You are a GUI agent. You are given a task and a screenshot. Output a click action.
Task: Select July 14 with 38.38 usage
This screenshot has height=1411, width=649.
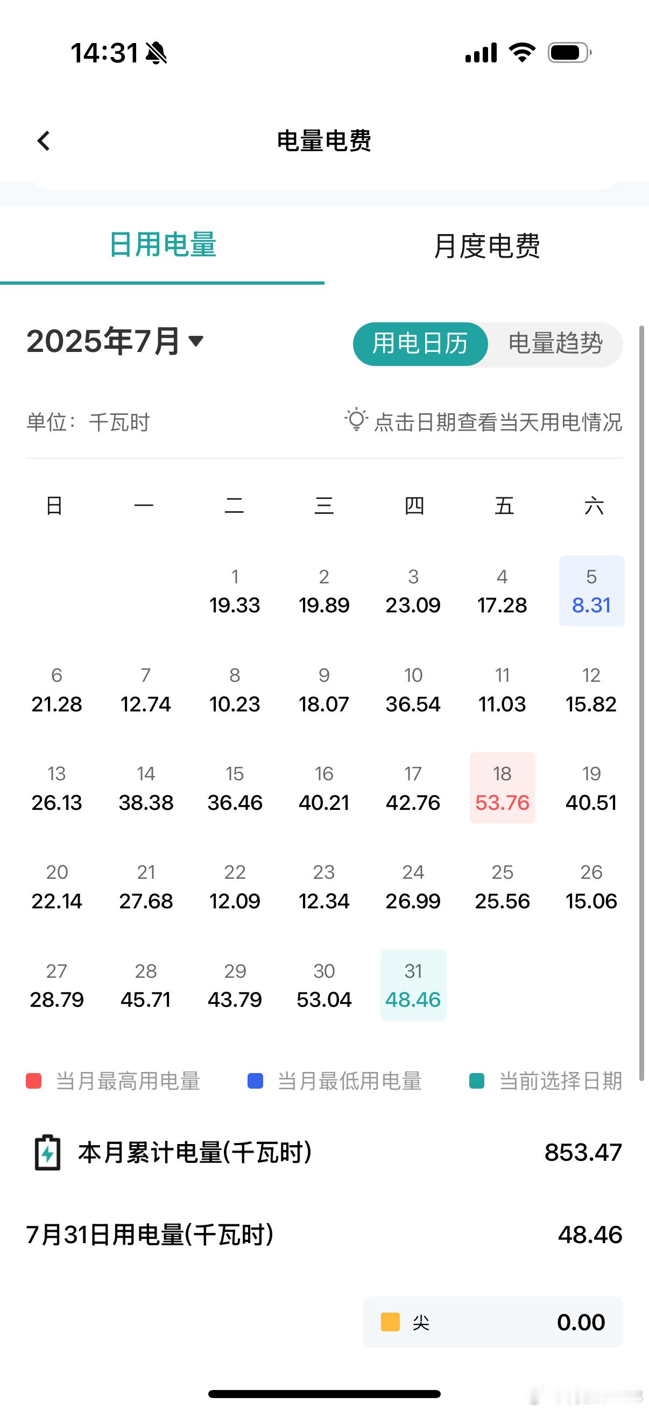[146, 788]
